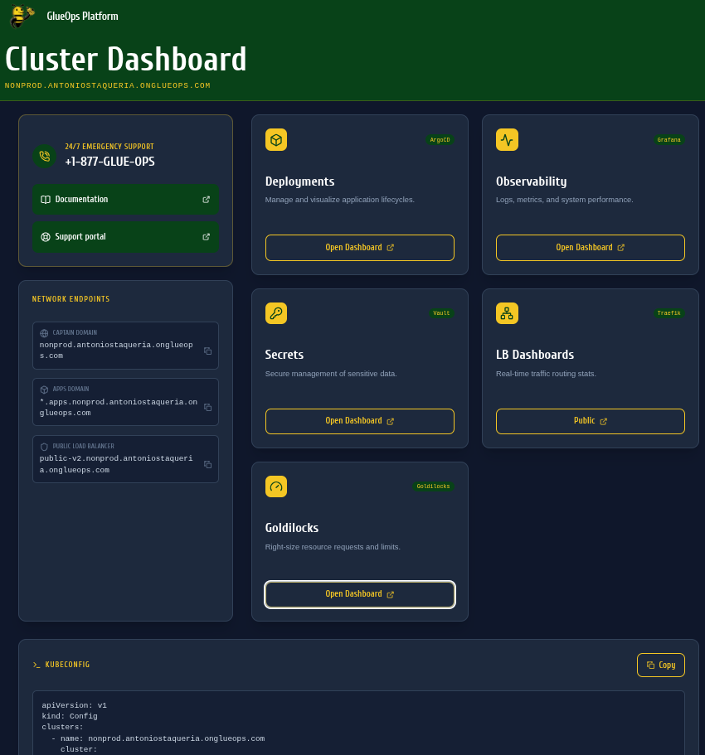Click the "kind: Config" line in kubeconfig

click(x=70, y=716)
